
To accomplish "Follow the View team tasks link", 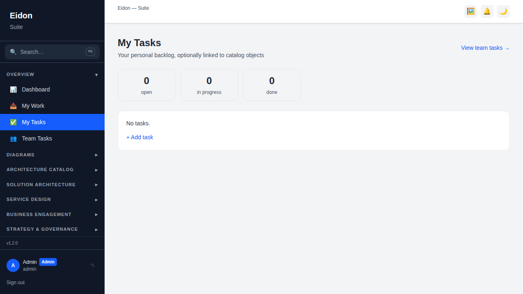I will tap(485, 48).
